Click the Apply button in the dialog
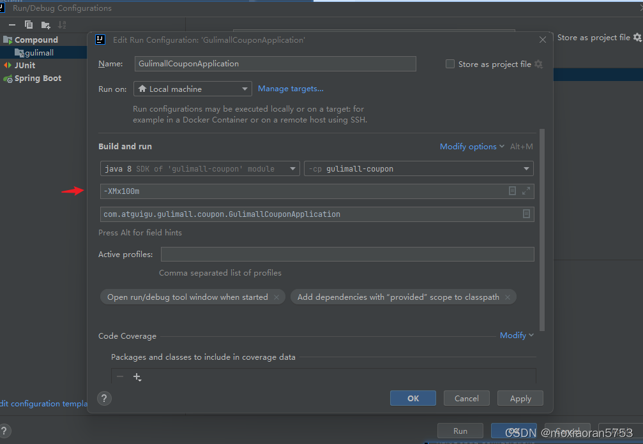The image size is (643, 444). [x=520, y=398]
